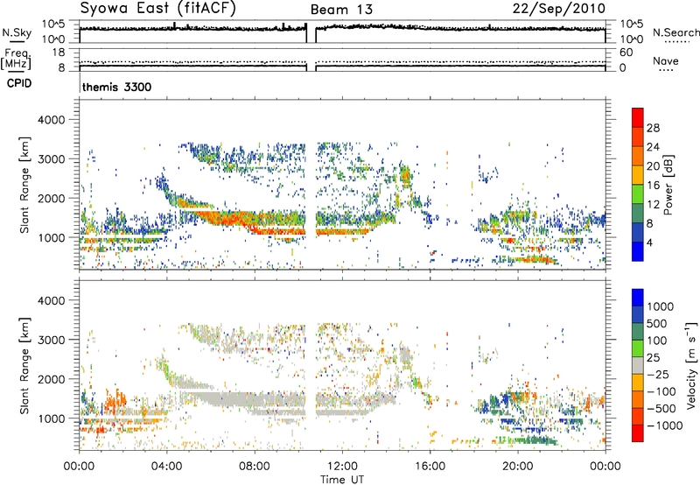Click the 'Beam 13' label

point(341,10)
